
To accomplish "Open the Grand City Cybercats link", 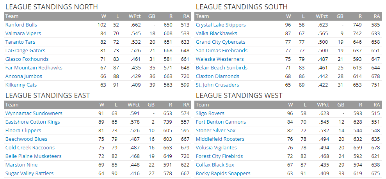I will point(221,42).
